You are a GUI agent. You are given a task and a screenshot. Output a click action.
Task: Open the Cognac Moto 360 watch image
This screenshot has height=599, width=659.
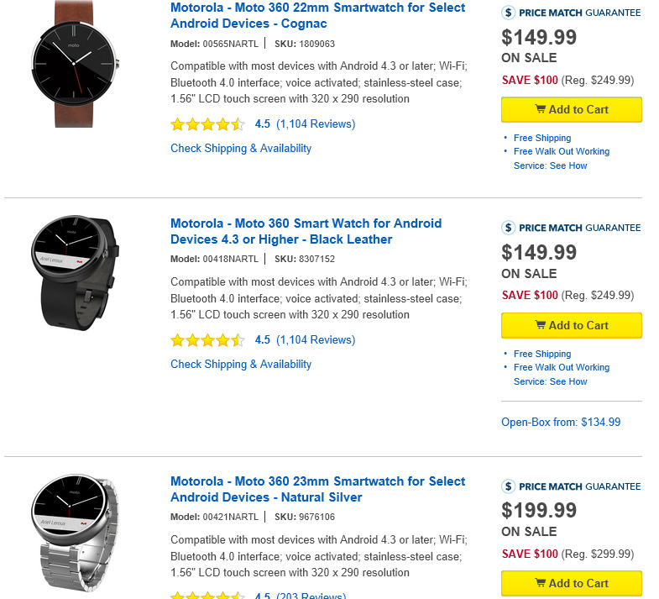click(75, 64)
